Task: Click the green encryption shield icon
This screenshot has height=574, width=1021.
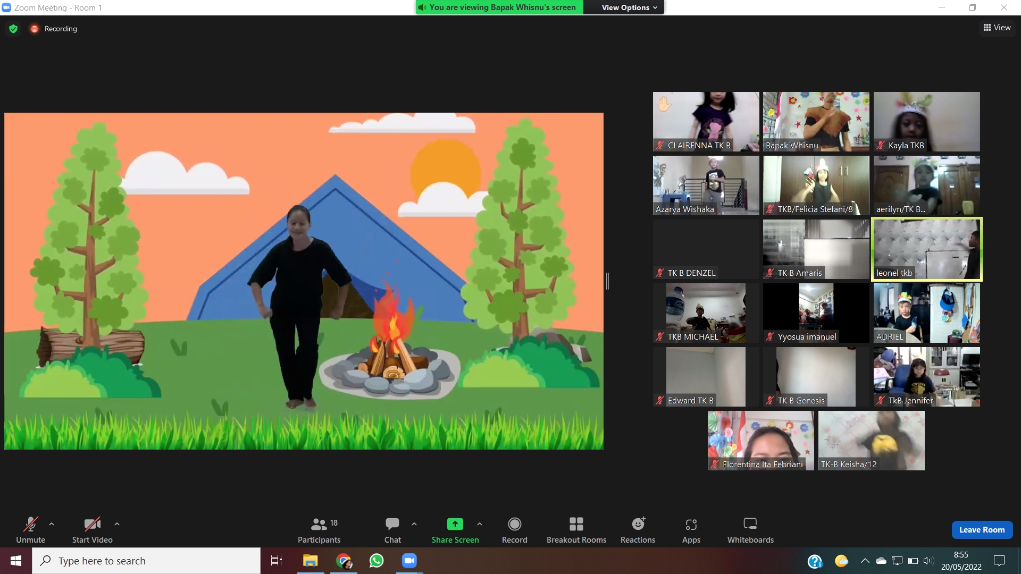Action: 13,29
